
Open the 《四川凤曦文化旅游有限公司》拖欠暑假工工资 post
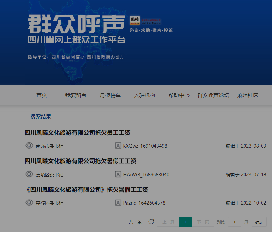coord(86,190)
